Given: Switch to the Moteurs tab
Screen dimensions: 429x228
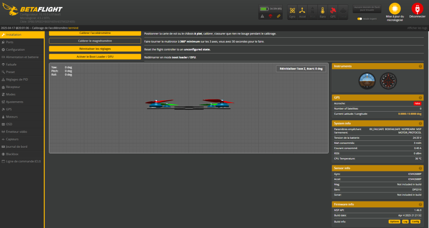Looking at the screenshot, I should pos(12,117).
